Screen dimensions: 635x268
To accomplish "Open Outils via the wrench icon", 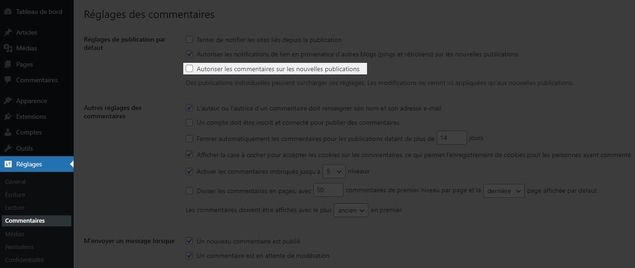I will click(7, 148).
